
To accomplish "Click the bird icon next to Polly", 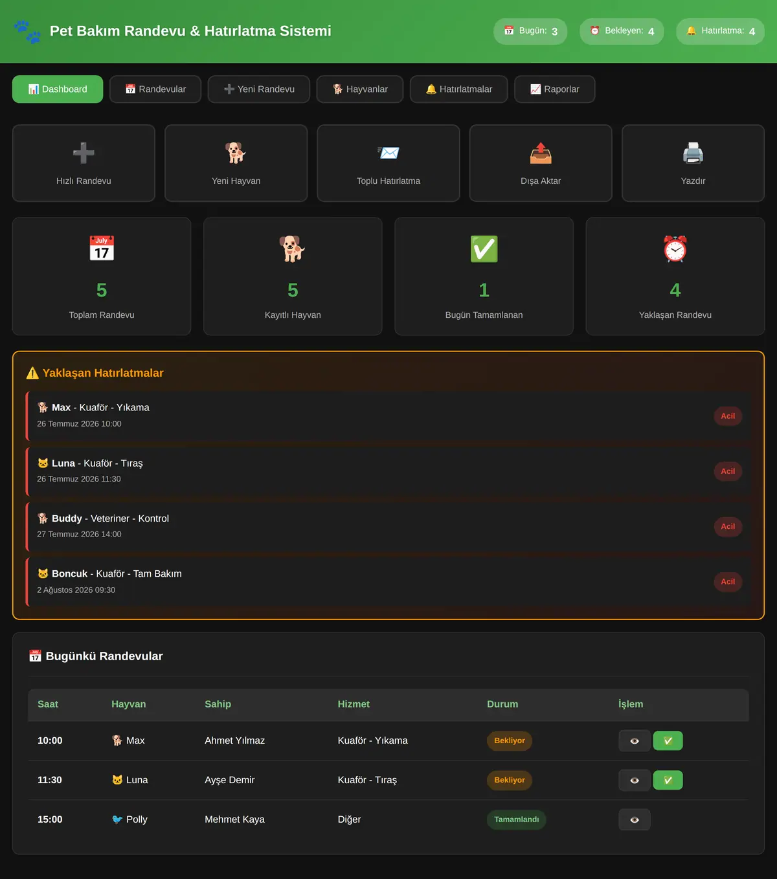I will [x=117, y=819].
